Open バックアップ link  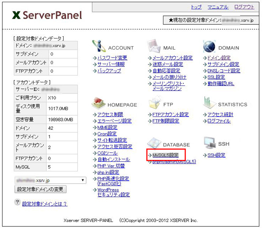point(109,71)
